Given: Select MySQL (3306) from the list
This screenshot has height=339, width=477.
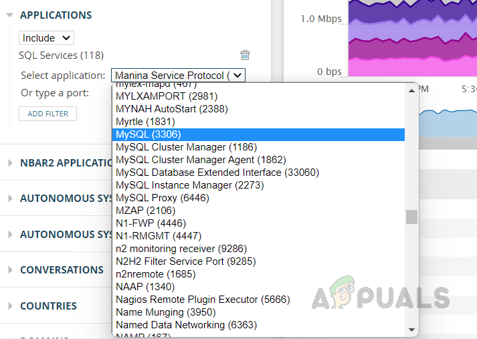Looking at the screenshot, I should click(148, 134).
